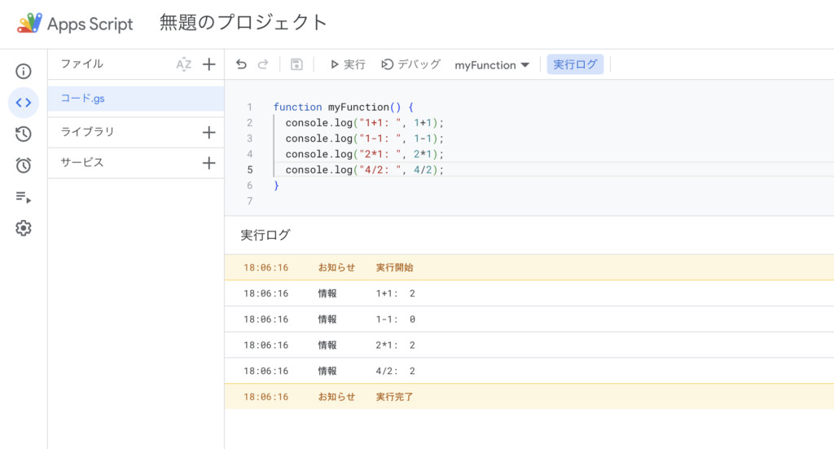Toggle the 実行ログ execution log button
The width and height of the screenshot is (834, 449).
coord(575,64)
